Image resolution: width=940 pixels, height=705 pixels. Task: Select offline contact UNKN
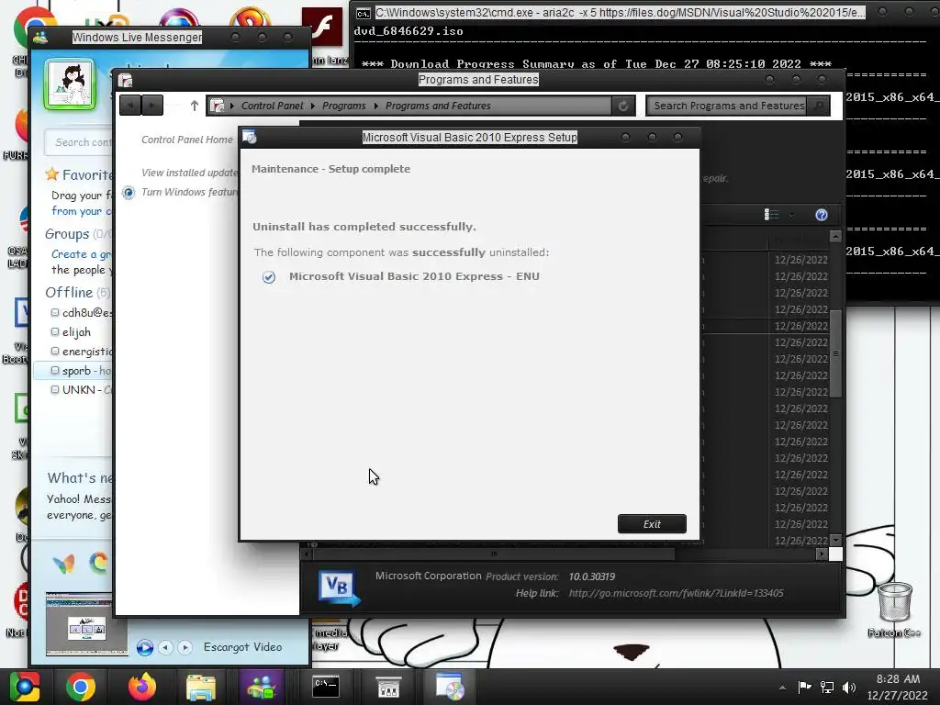click(82, 389)
